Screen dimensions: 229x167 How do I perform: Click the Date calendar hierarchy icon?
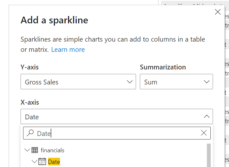[x=42, y=162]
